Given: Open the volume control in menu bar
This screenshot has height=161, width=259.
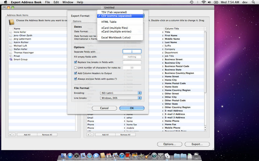Looking at the screenshot, I should (x=209, y=2).
